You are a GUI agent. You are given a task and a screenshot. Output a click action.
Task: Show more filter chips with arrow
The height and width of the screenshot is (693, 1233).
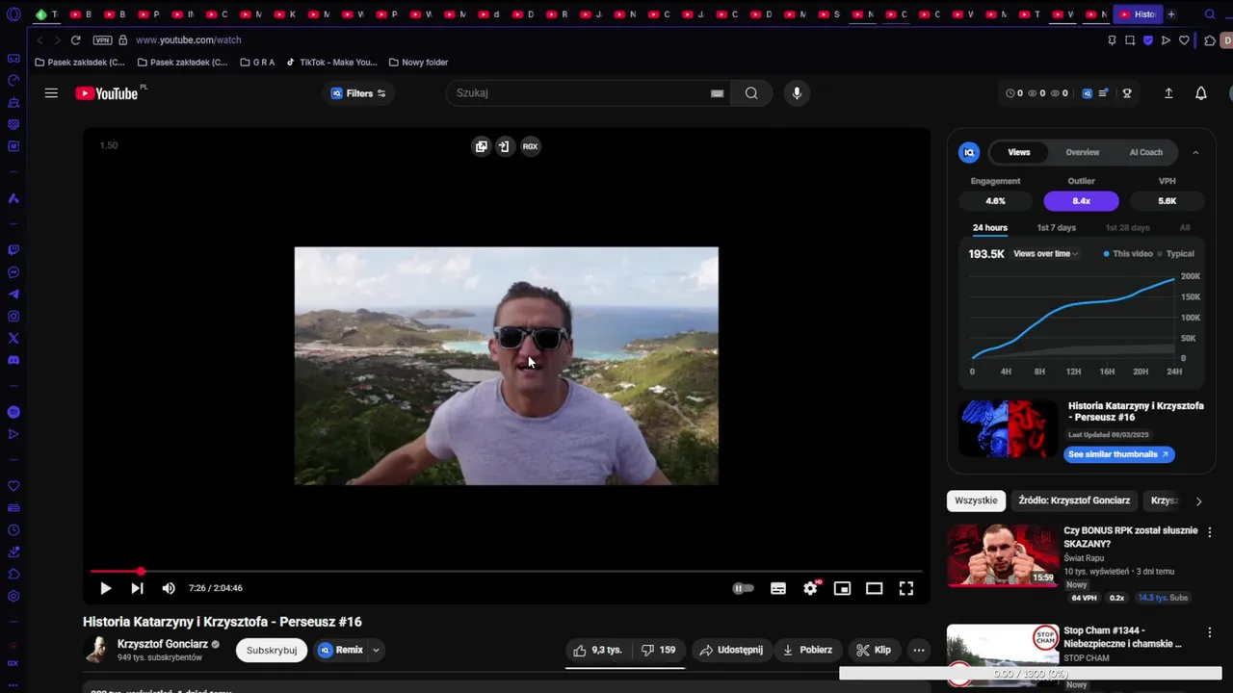[x=1198, y=501]
